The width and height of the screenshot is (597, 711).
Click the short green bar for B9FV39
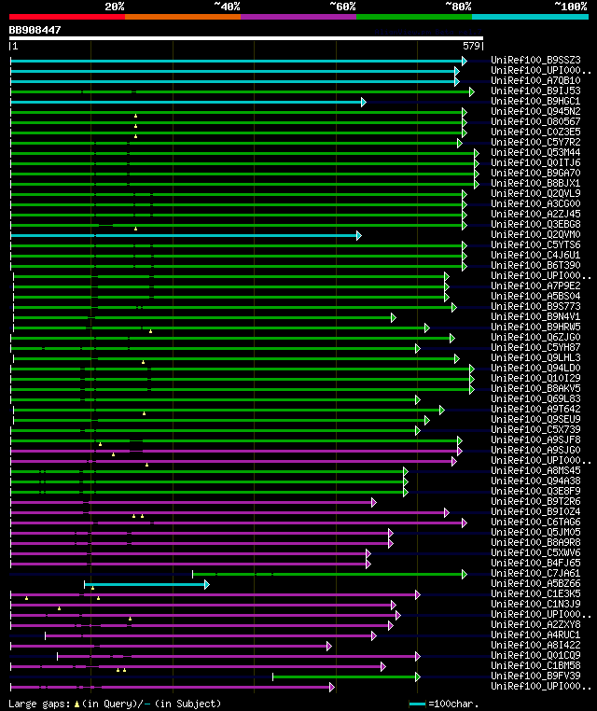click(346, 677)
